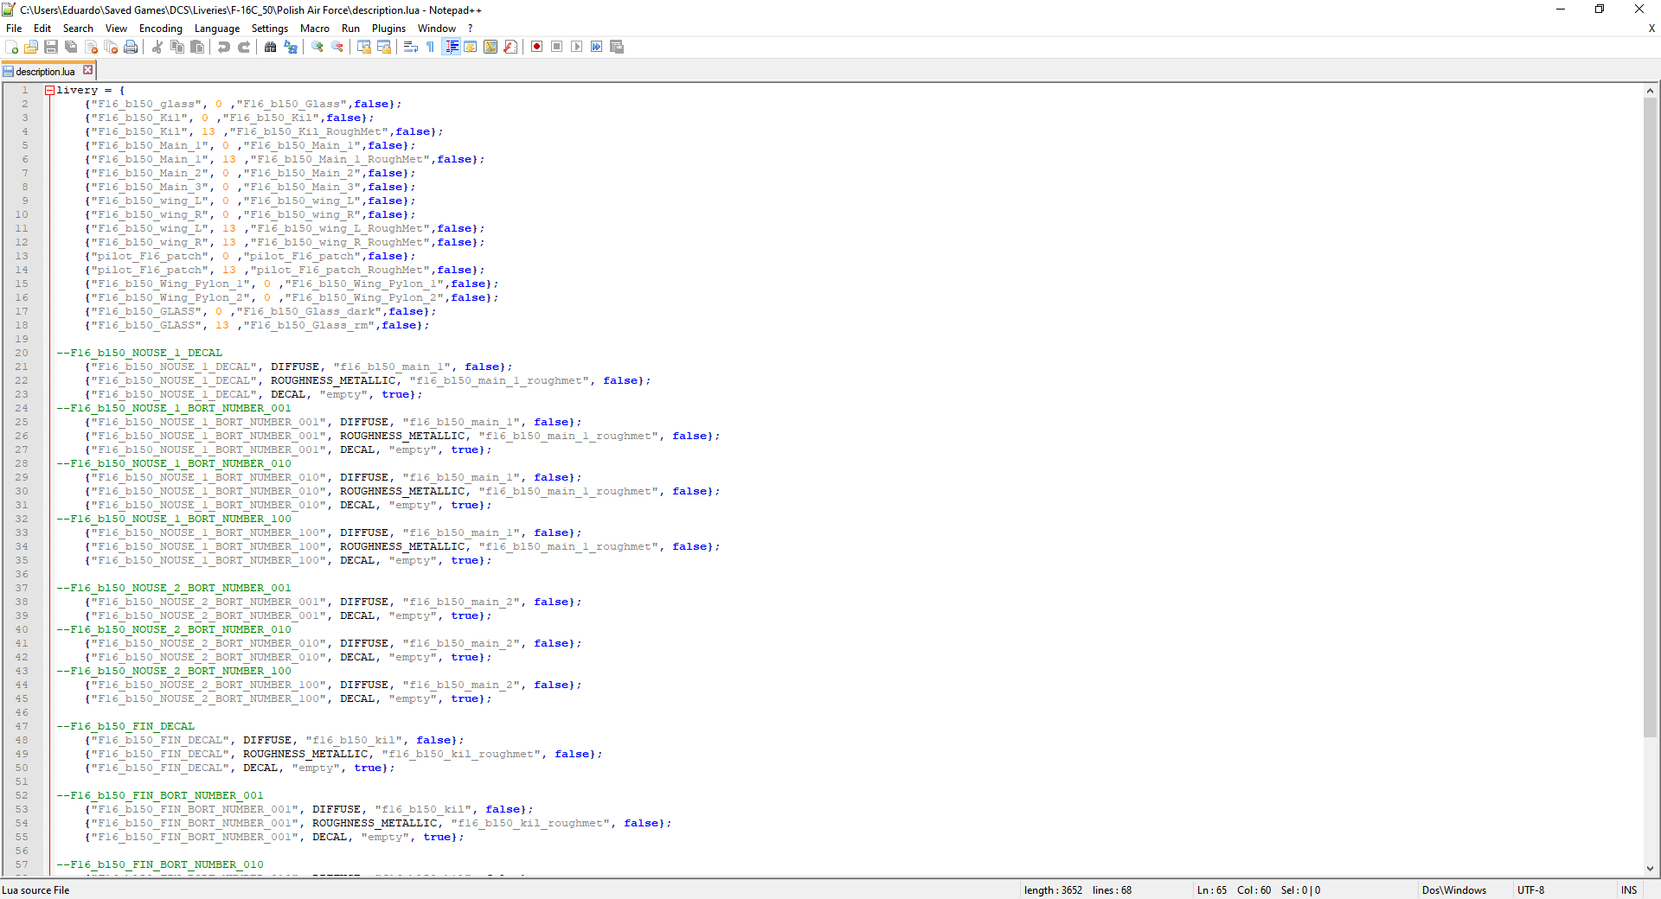
Task: Open the Function List panel
Action: click(x=510, y=47)
